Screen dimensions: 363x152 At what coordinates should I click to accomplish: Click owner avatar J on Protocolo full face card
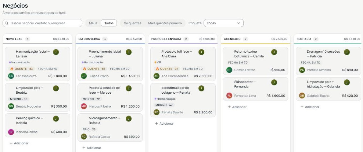tap(201, 52)
